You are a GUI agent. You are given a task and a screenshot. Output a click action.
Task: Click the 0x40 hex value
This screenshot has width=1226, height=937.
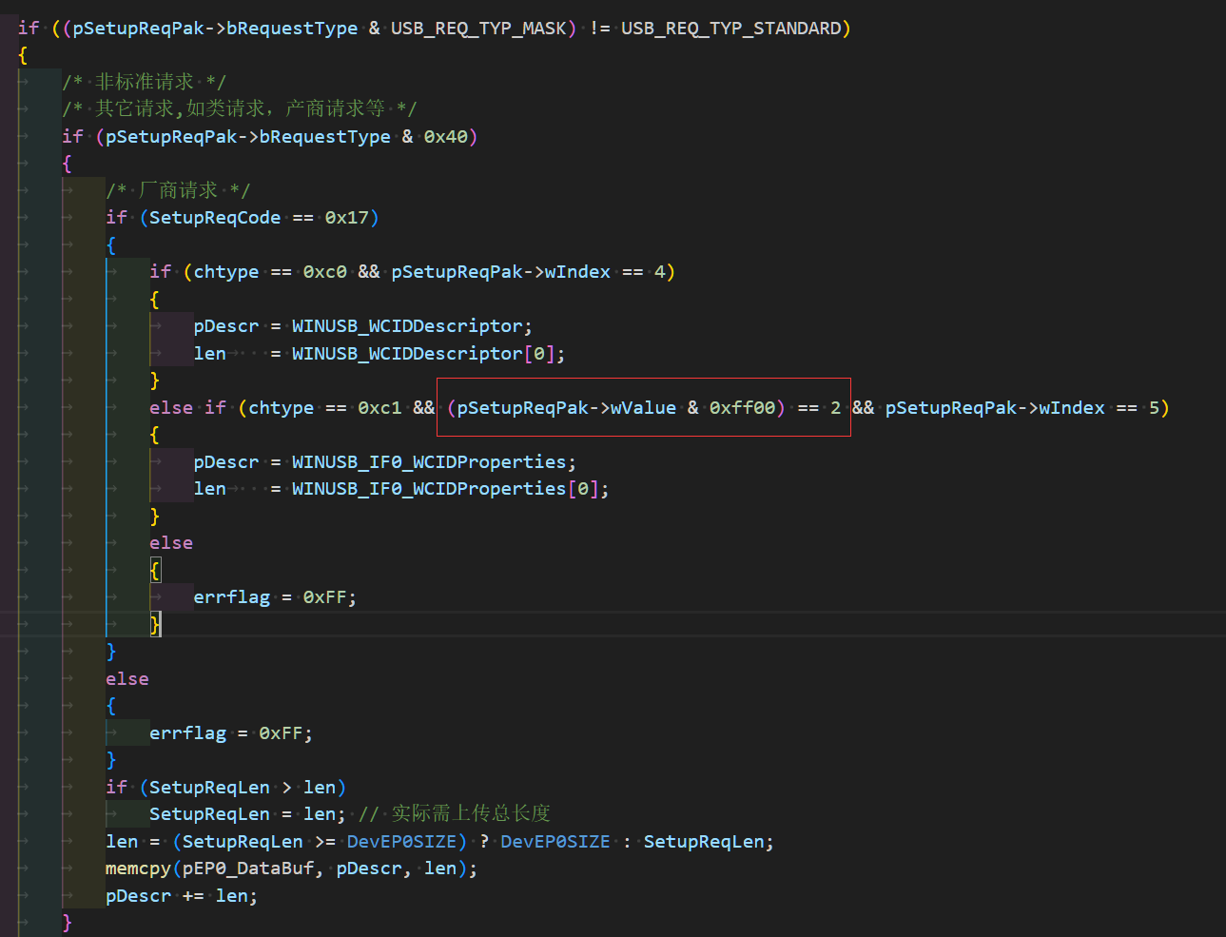pos(445,137)
